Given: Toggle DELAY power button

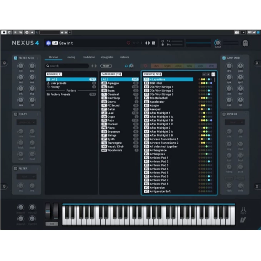Looking at the screenshot, I should click(15, 114).
